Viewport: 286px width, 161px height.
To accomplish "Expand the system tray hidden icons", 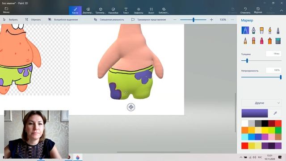I will 241,157.
